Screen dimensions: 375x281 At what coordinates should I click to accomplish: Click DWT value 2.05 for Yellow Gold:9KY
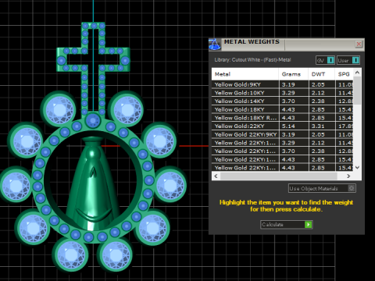(x=318, y=84)
